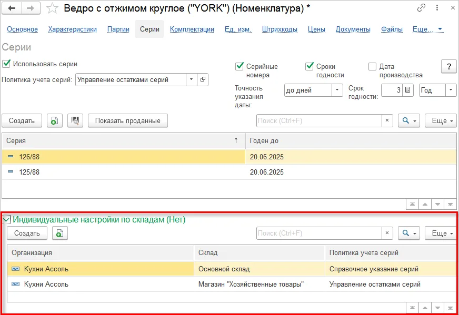The image size is (459, 315).
Task: Copy link using the chain icon
Action: (x=421, y=8)
